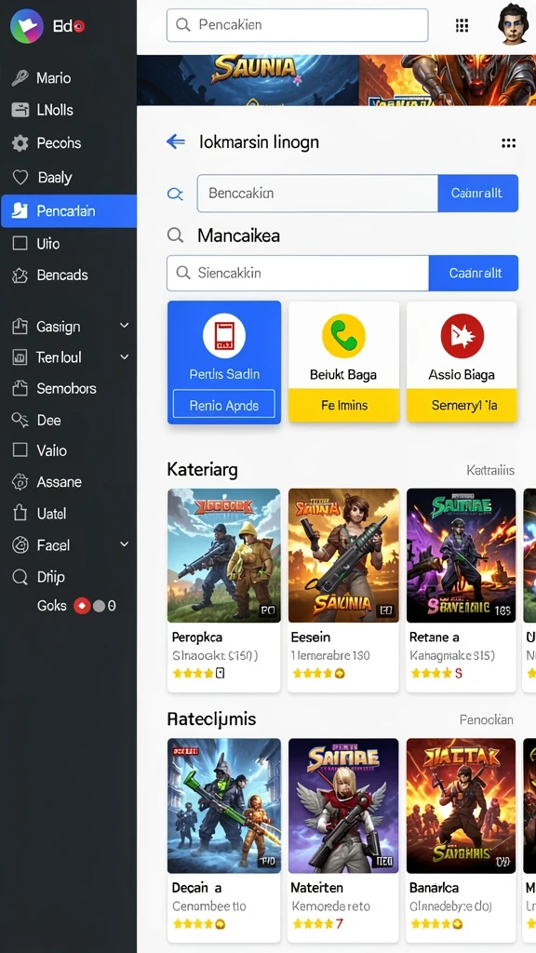Click the Facel sidebar icon
This screenshot has width=536, height=953.
coord(20,545)
